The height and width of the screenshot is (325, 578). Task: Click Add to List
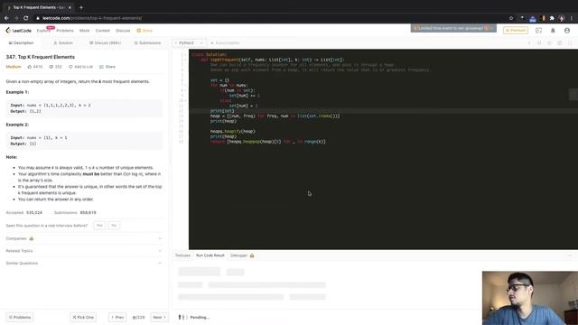[80, 67]
